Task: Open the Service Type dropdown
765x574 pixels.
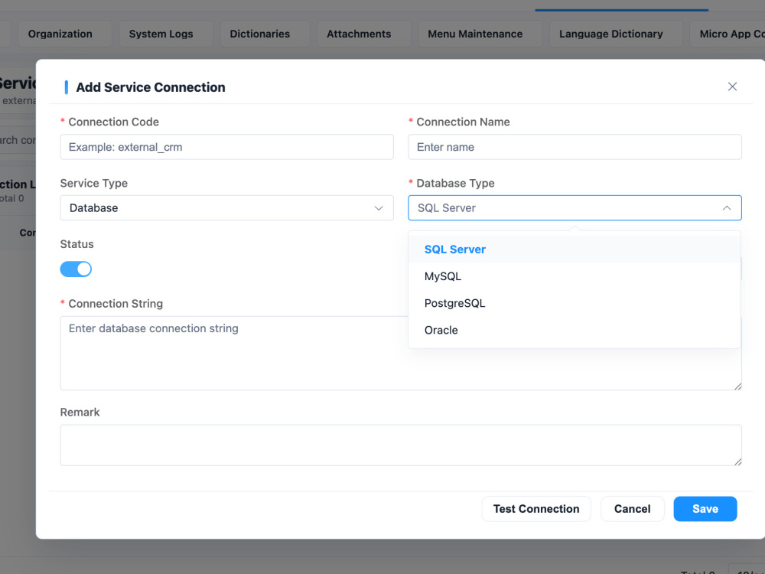Action: pyautogui.click(x=226, y=208)
